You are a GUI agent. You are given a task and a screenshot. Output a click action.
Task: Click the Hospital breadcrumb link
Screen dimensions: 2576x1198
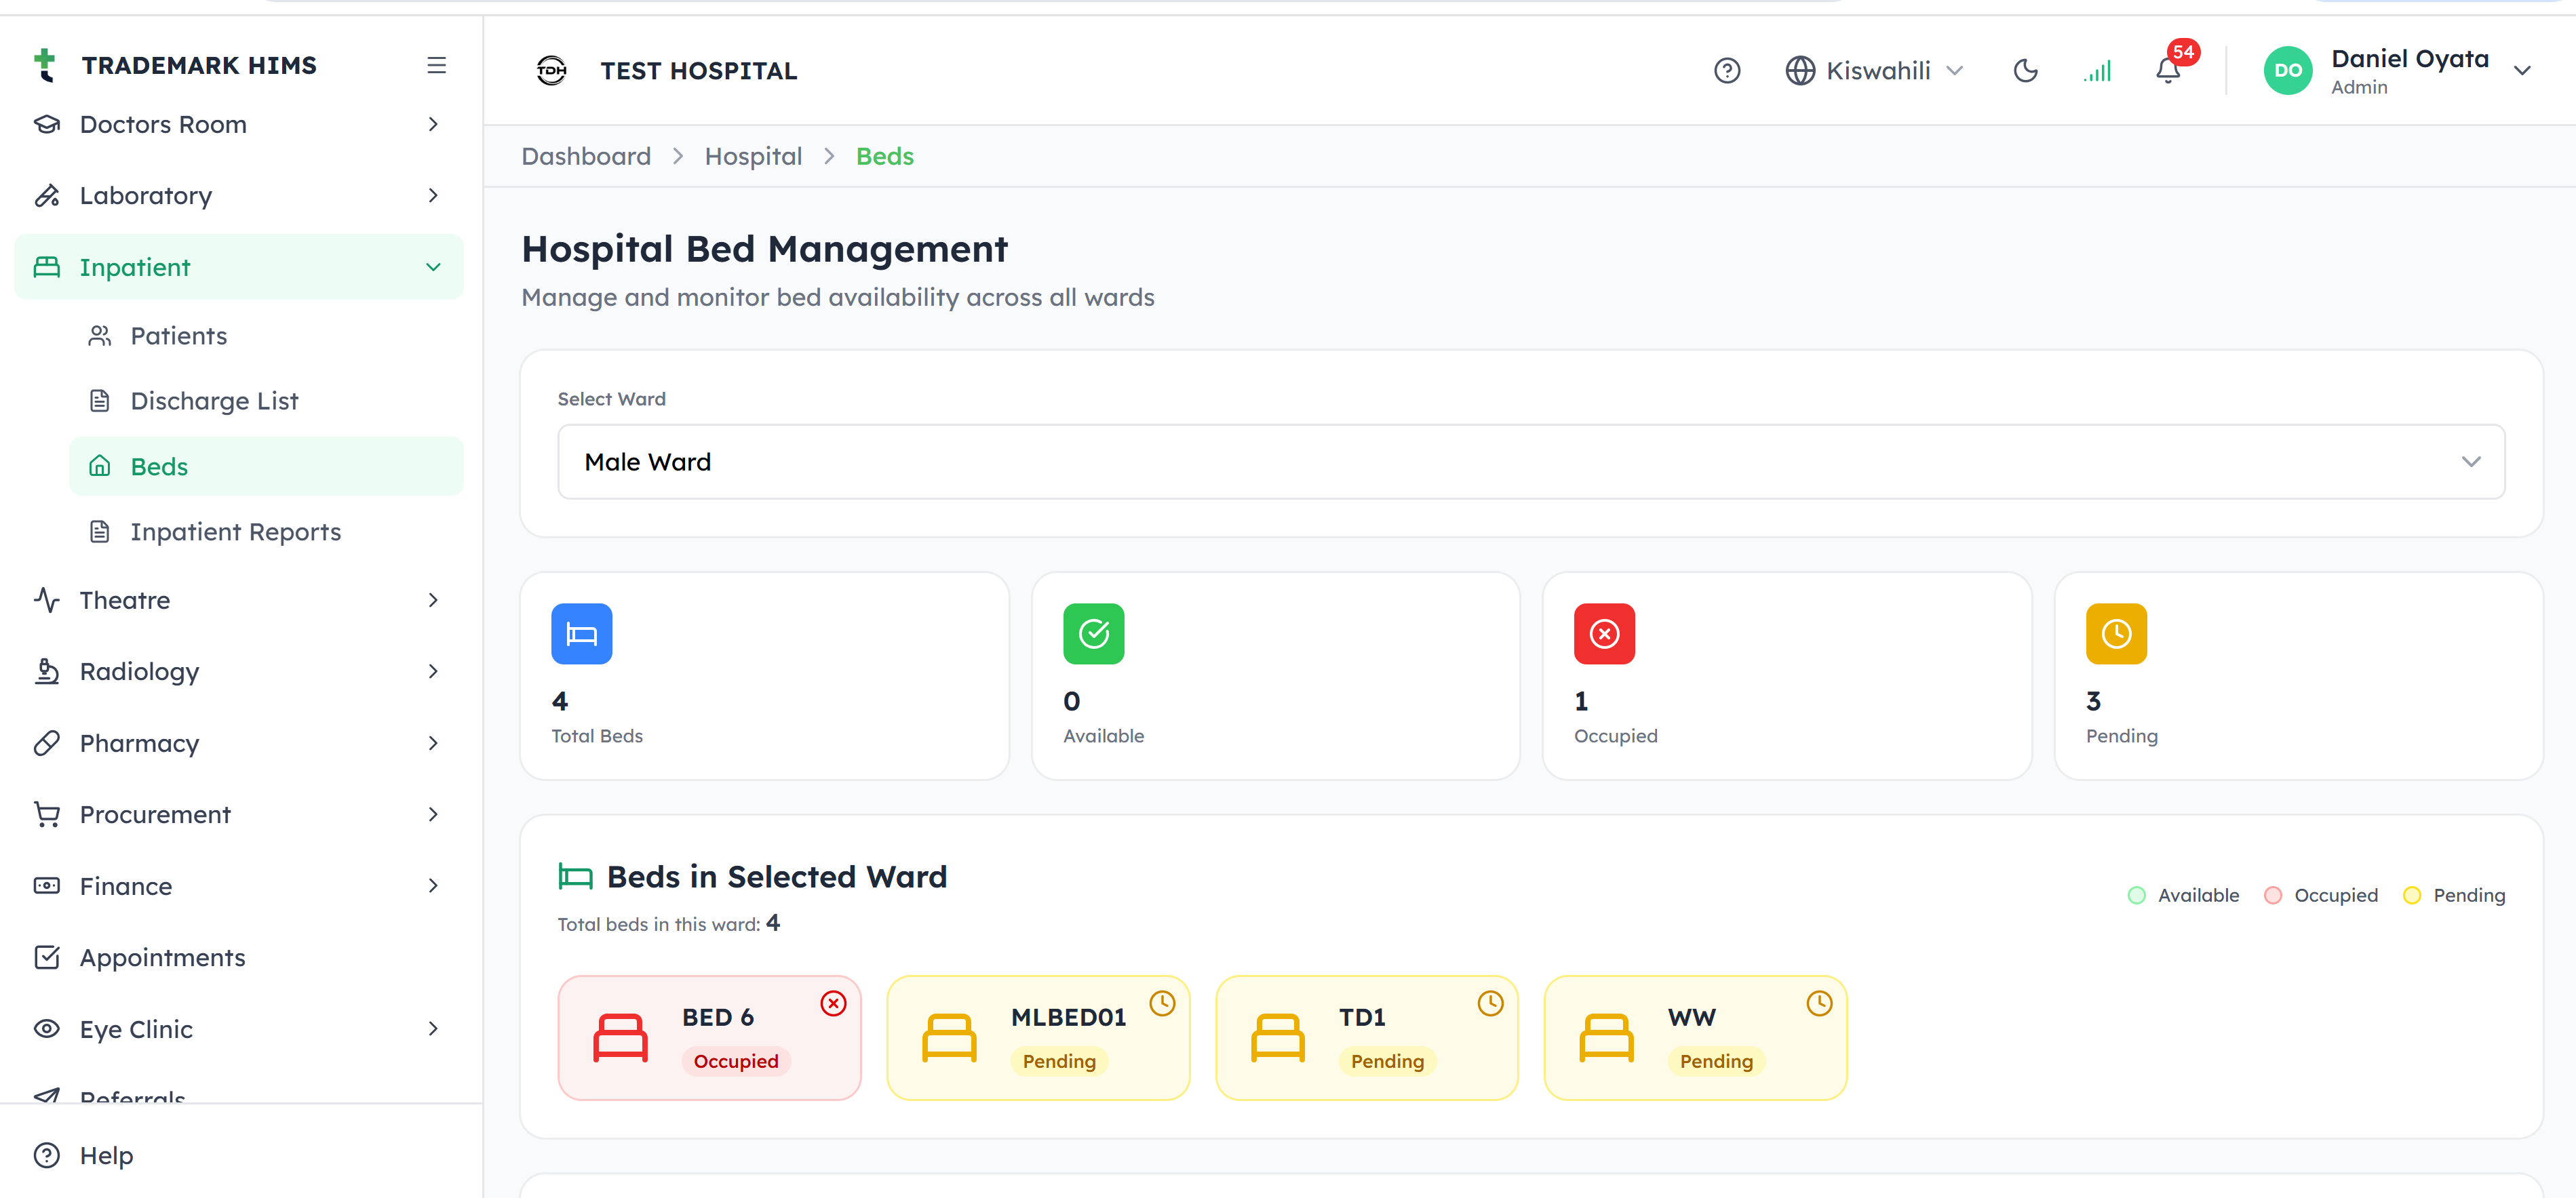(x=753, y=156)
